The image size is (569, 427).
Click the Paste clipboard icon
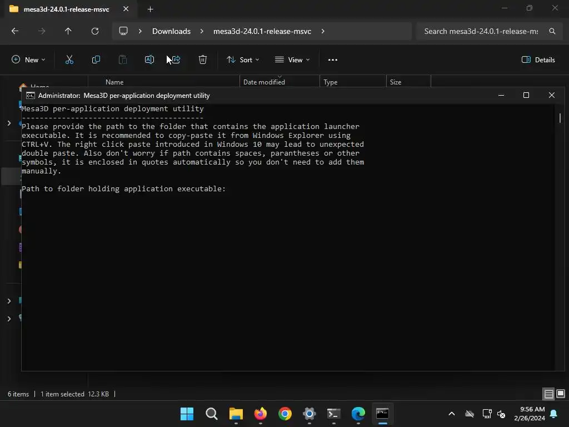click(x=123, y=59)
